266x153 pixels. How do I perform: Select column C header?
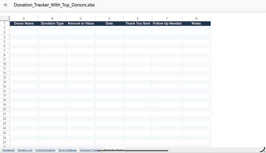81,18
